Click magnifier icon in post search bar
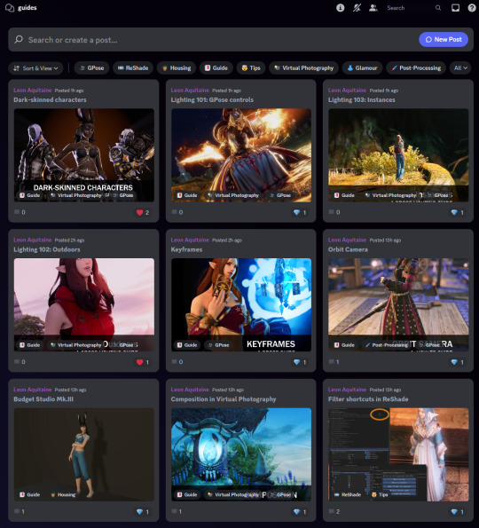The height and width of the screenshot is (528, 479). [19, 40]
